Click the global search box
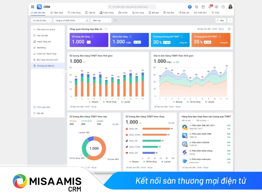The image size is (262, 196). click(132, 7)
